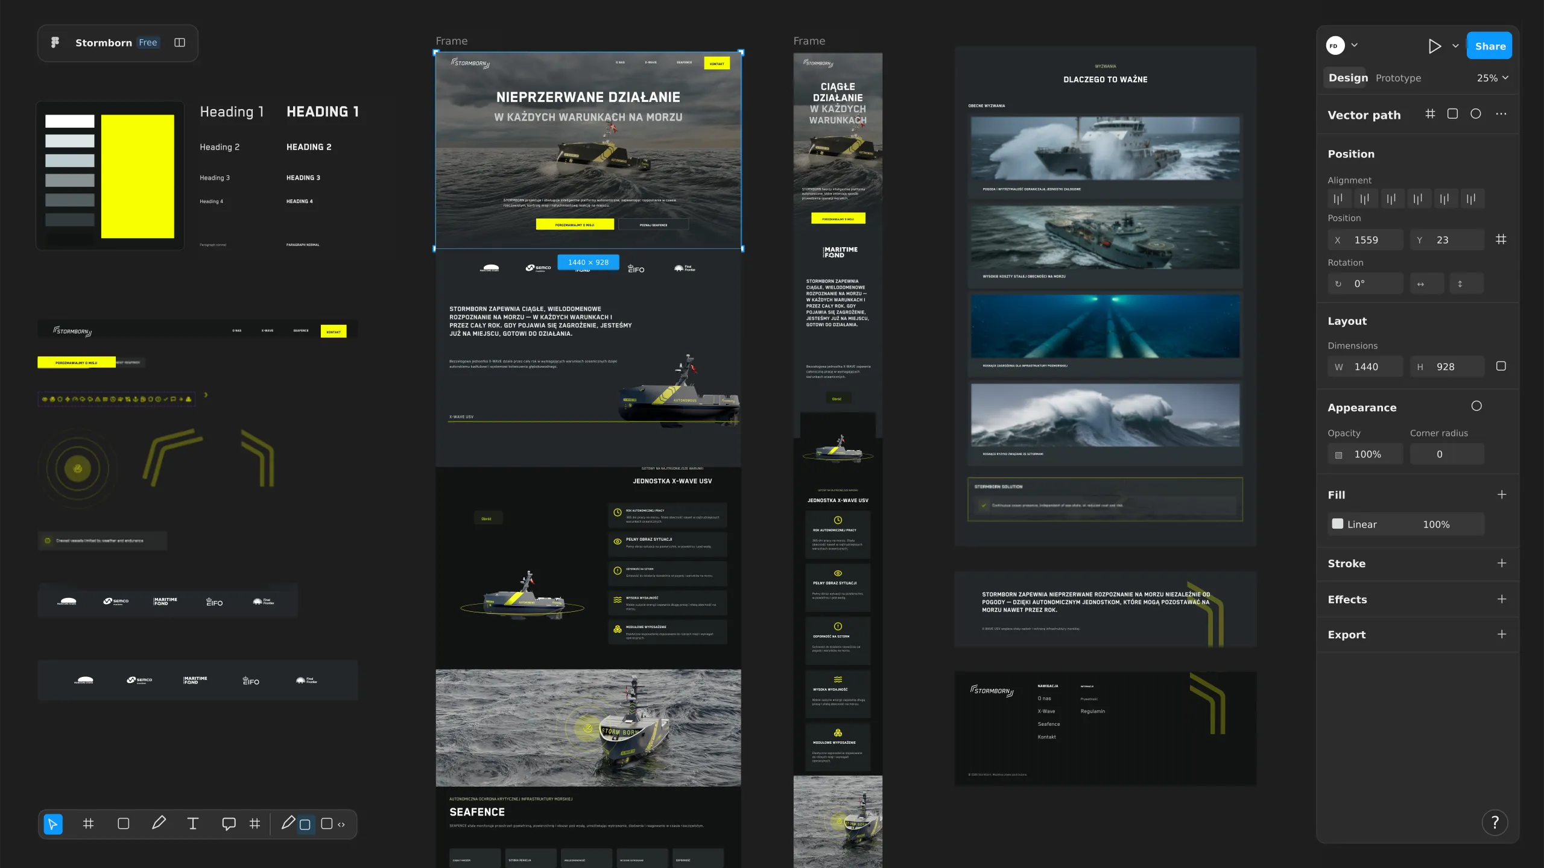Image resolution: width=1544 pixels, height=868 pixels.
Task: Open the three-dots more options menu
Action: [x=1501, y=114]
